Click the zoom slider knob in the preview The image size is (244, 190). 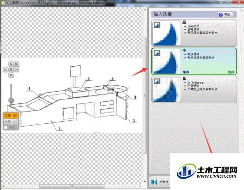pos(11,100)
